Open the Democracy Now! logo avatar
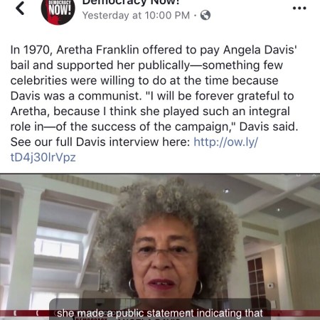 point(58,9)
